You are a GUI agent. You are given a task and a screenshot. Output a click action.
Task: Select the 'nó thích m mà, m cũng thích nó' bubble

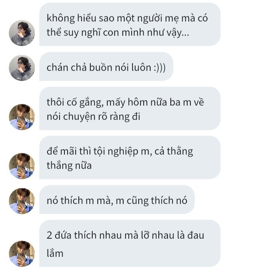pos(117,199)
